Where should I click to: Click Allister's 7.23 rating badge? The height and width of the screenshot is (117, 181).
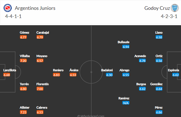(x=23, y=112)
